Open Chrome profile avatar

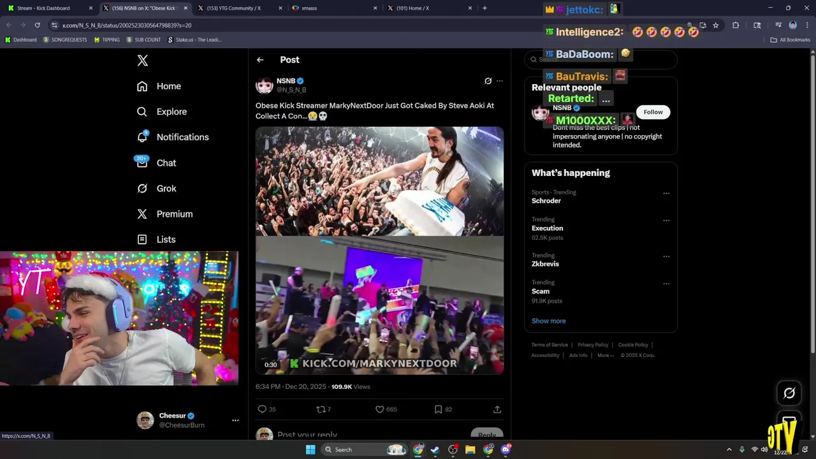793,25
